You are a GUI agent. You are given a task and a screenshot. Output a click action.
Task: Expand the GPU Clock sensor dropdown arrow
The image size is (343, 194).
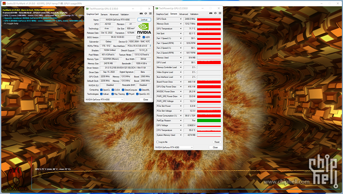tap(181, 19)
